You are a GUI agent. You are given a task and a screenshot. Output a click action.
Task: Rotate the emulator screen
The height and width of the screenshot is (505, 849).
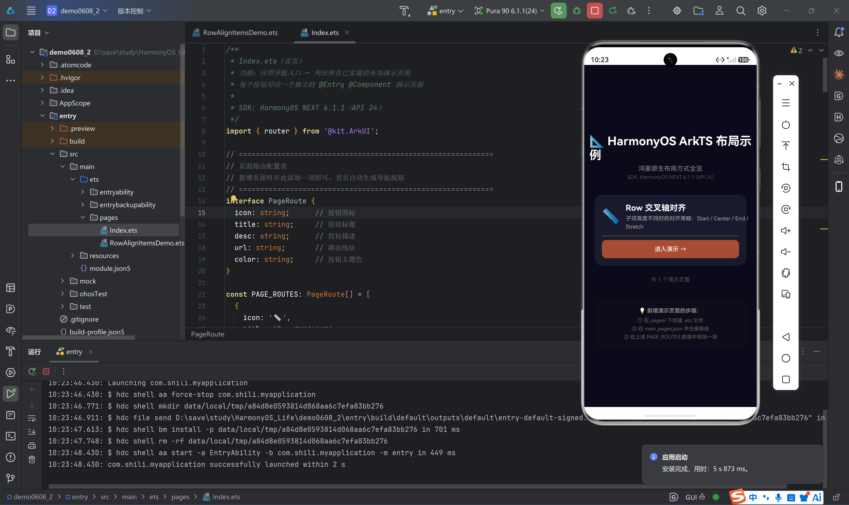tap(786, 273)
